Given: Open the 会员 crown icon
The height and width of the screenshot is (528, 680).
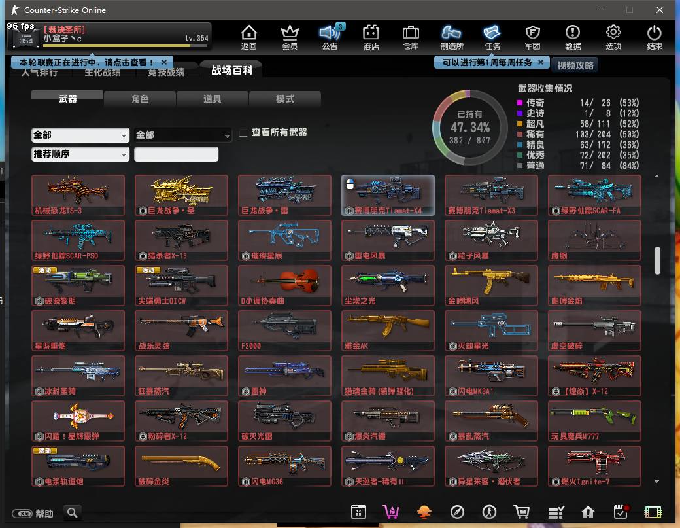Looking at the screenshot, I should (290, 38).
